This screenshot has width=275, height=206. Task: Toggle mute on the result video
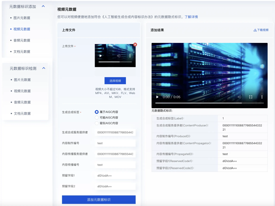(240, 97)
